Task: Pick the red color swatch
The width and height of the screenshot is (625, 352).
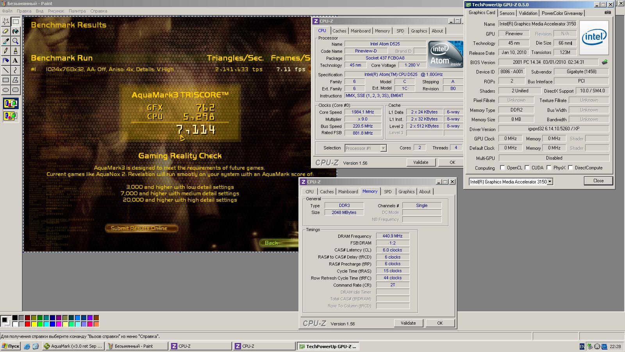Action: [27, 324]
